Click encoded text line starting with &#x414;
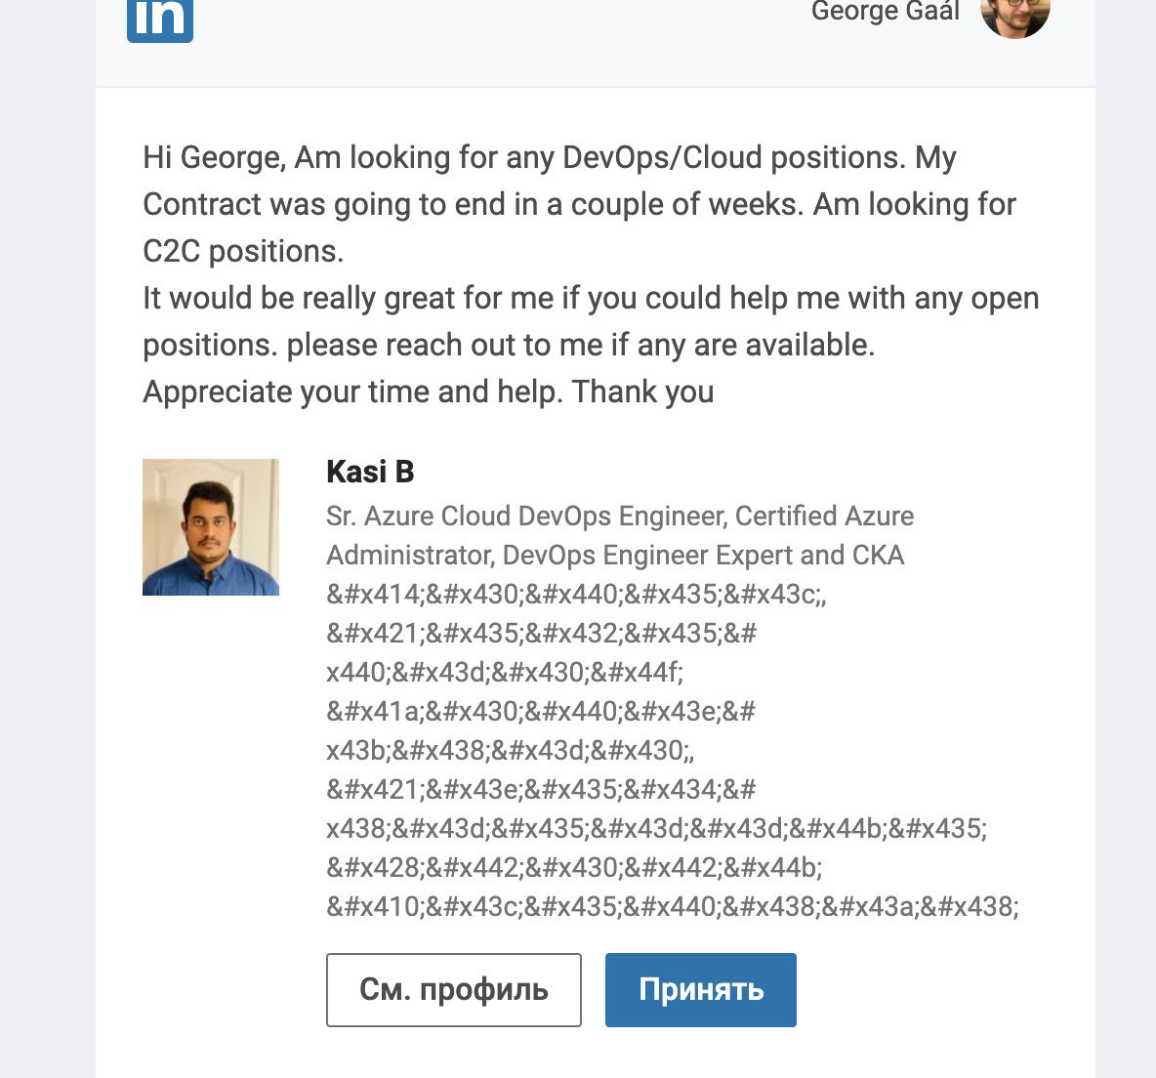1156x1078 pixels. pos(576,594)
